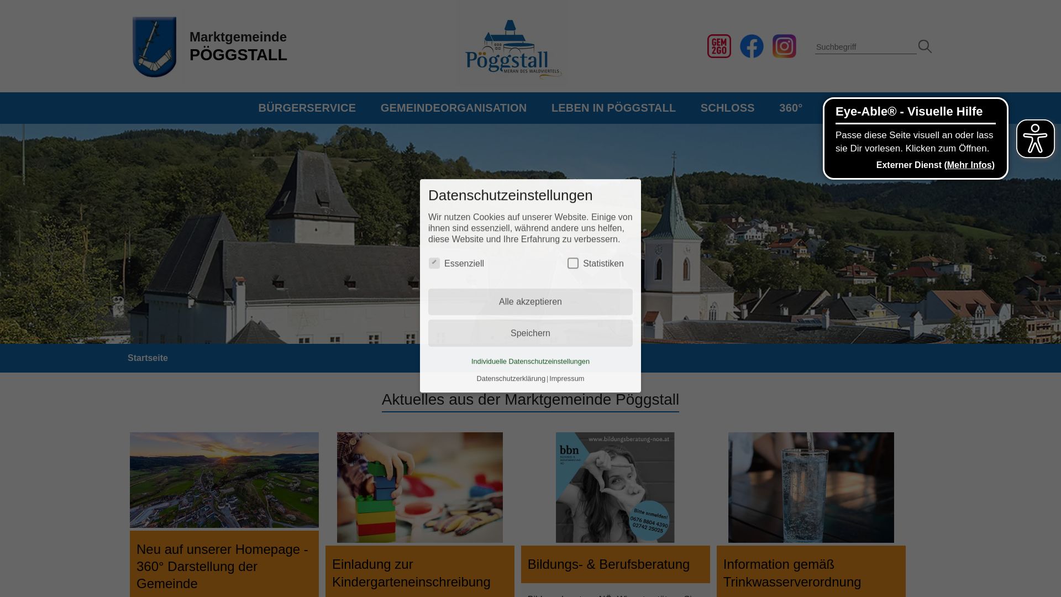This screenshot has width=1061, height=597.
Task: Click the Startseite breadcrumb
Action: pyautogui.click(x=148, y=358)
